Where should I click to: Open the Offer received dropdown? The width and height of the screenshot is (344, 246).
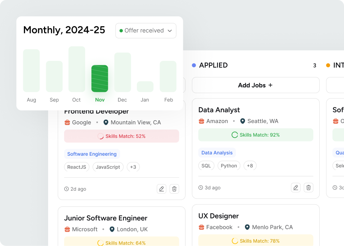[146, 31]
